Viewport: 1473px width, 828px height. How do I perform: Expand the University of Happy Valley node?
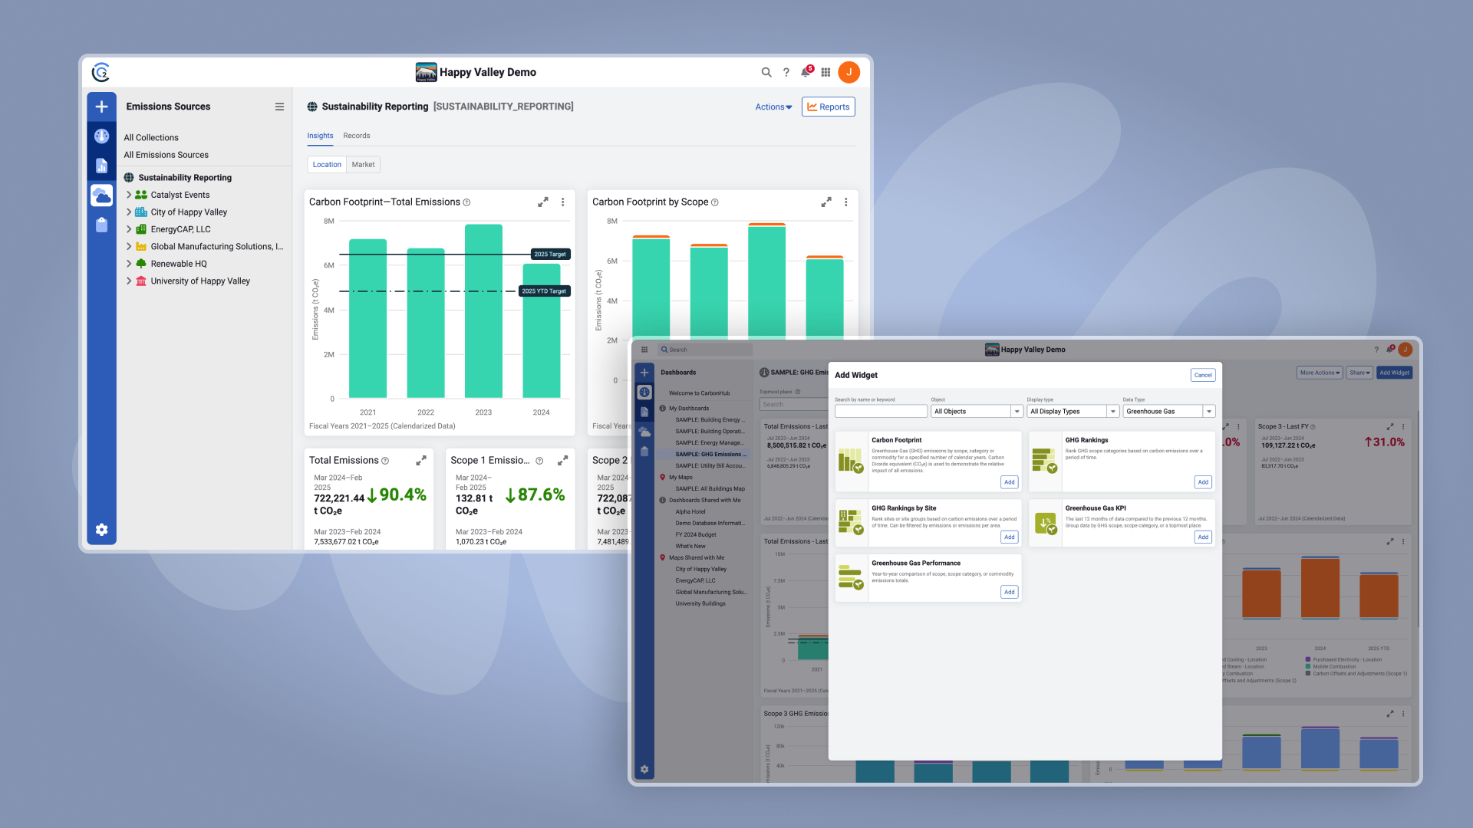coord(129,281)
